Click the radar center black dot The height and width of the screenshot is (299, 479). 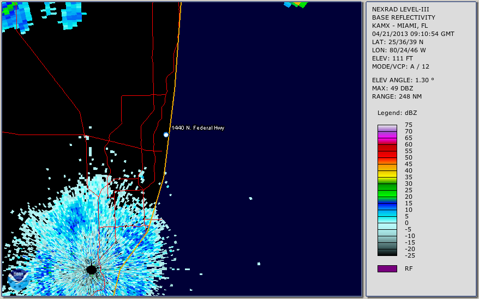coord(91,270)
